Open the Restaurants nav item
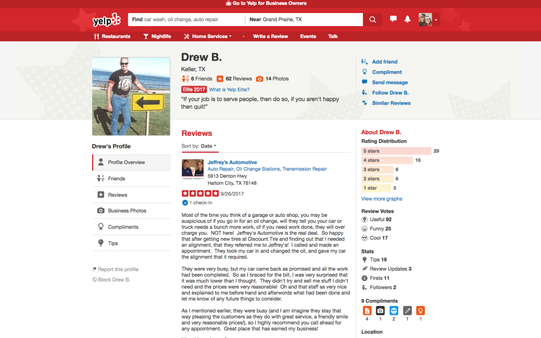The height and width of the screenshot is (338, 541). pos(112,36)
